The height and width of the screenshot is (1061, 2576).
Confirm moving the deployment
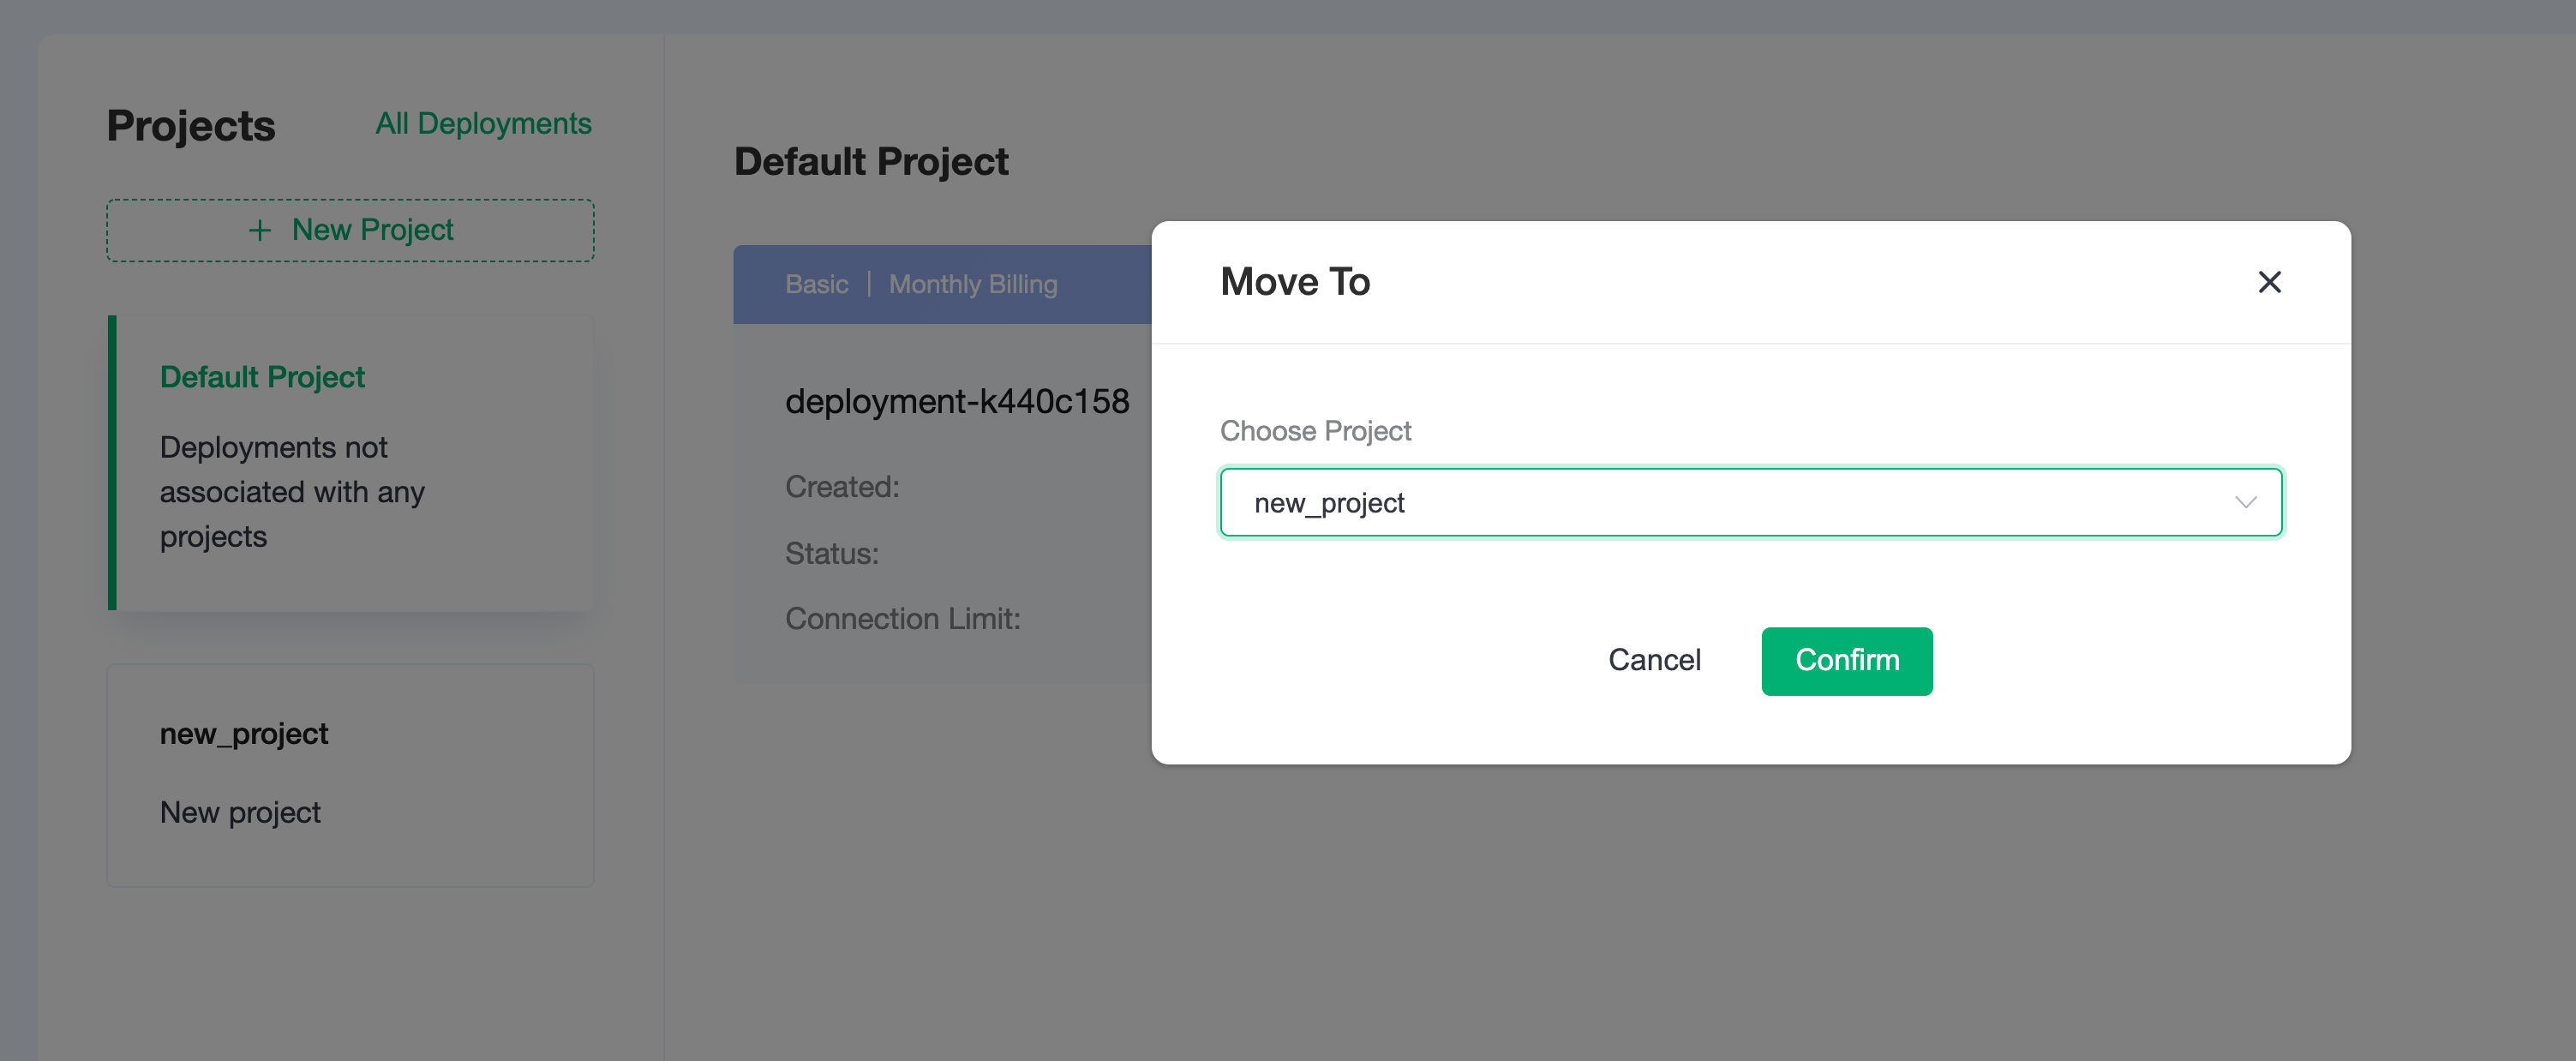(x=1846, y=660)
